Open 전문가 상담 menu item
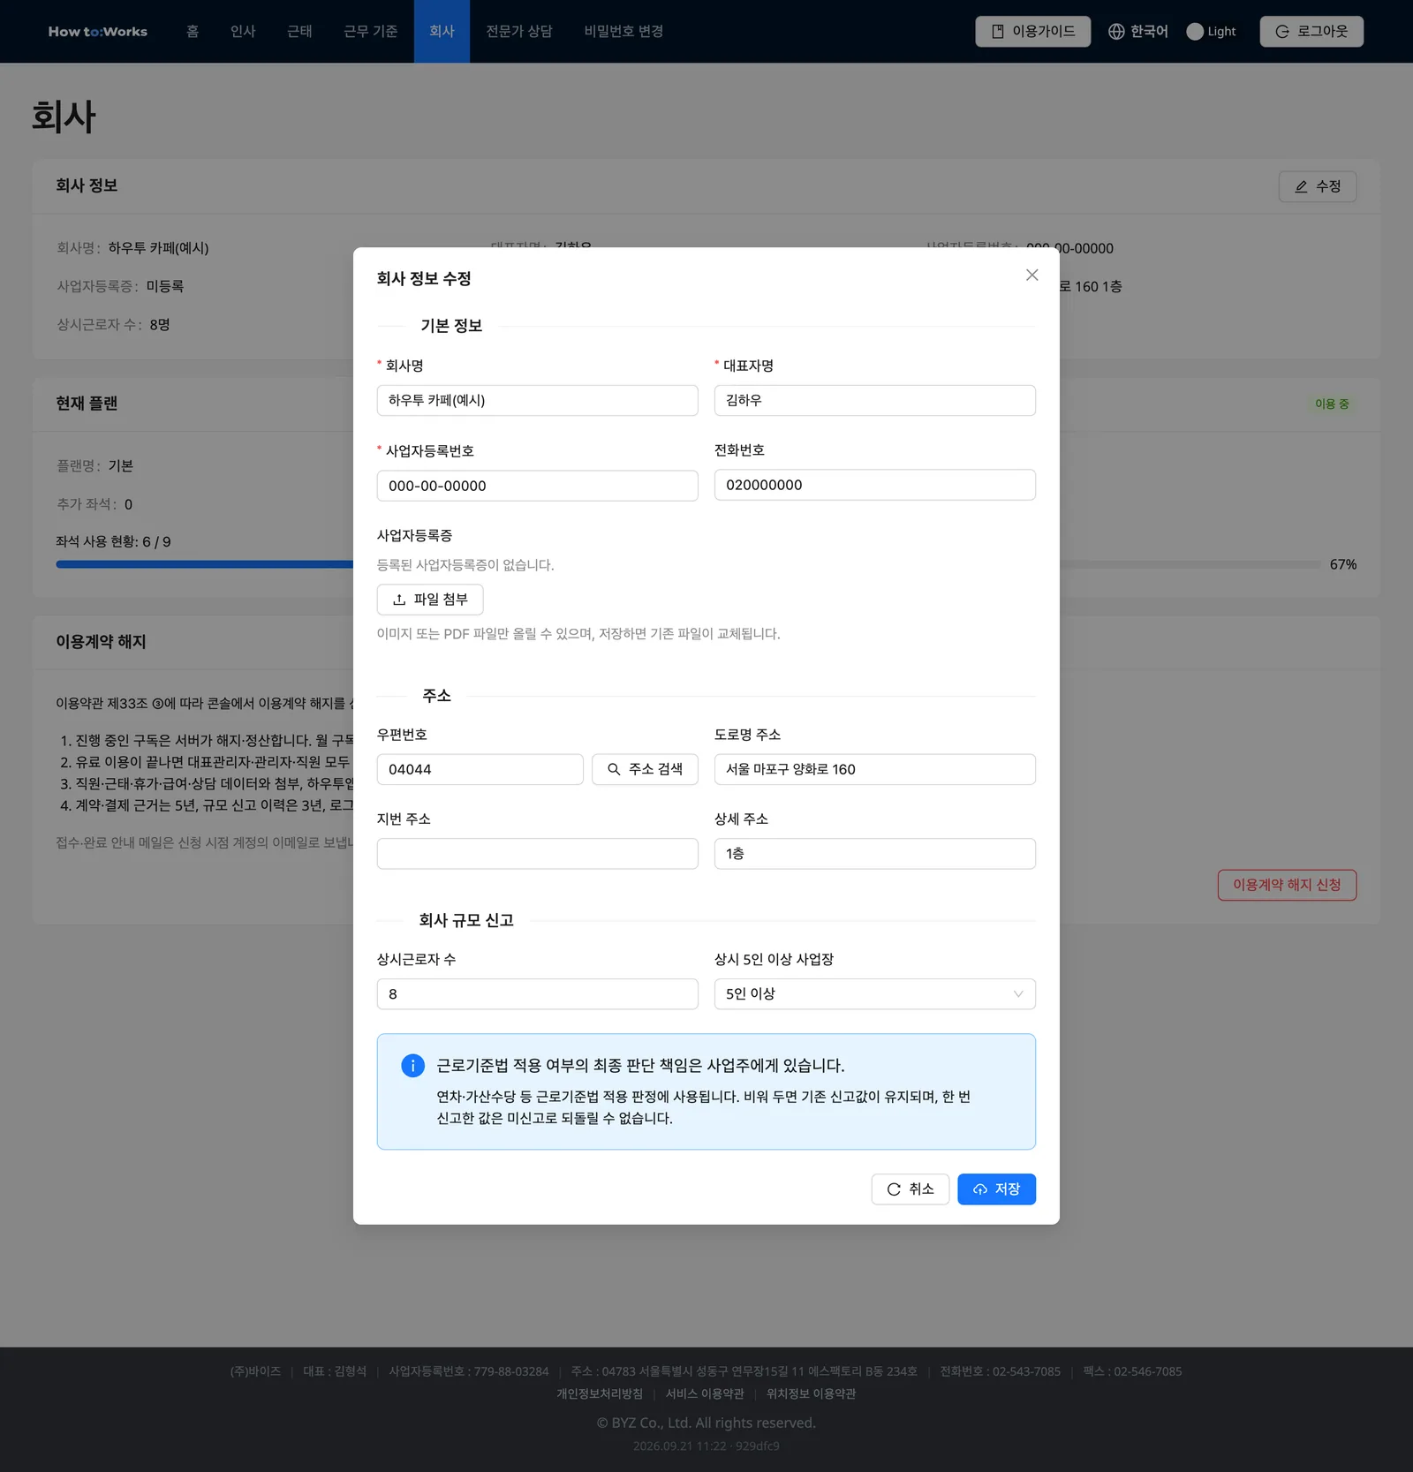1413x1472 pixels. [519, 32]
